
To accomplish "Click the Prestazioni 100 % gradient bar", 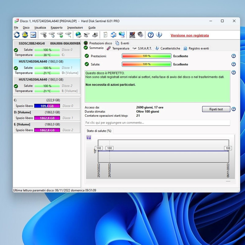I will pos(146,56).
